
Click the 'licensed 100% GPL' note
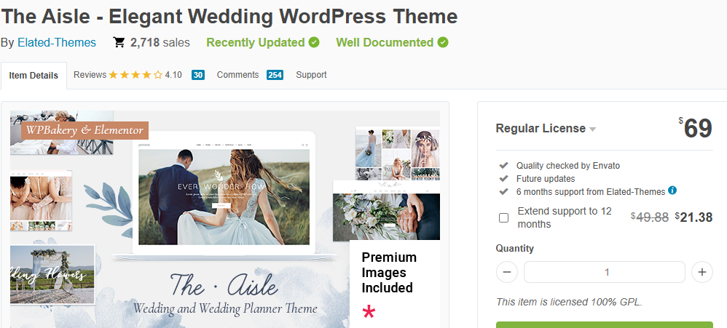(570, 302)
